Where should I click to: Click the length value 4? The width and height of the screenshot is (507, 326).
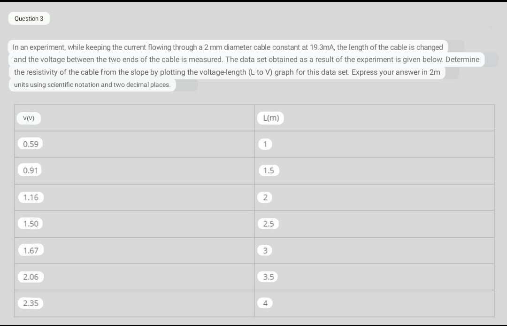point(265,303)
